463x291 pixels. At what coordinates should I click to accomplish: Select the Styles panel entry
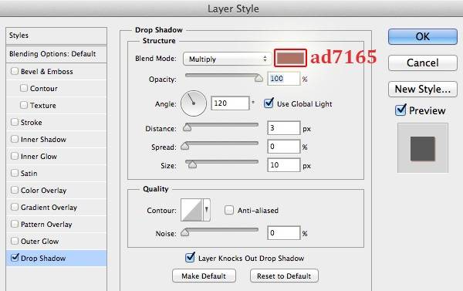coord(56,36)
